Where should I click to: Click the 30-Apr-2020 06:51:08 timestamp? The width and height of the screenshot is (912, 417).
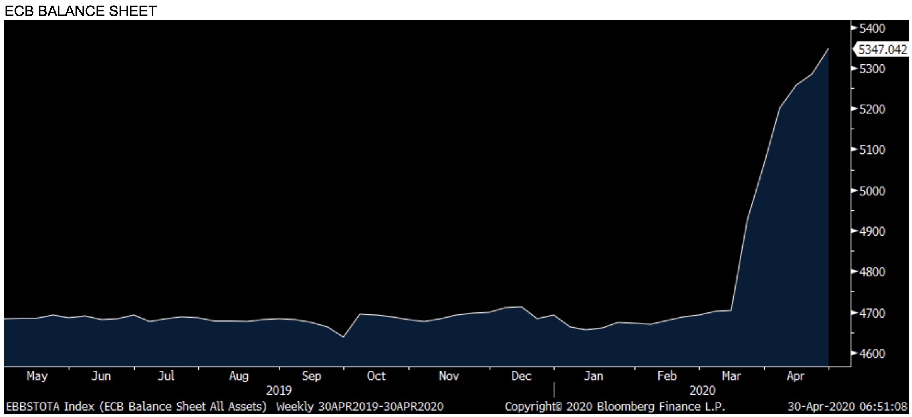tap(847, 407)
